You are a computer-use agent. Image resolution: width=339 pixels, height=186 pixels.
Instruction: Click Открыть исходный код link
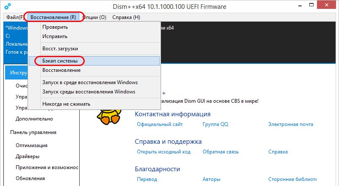pos(164,152)
